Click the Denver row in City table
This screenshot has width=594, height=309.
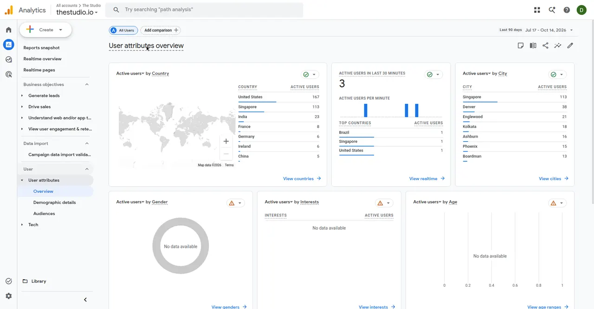click(515, 107)
